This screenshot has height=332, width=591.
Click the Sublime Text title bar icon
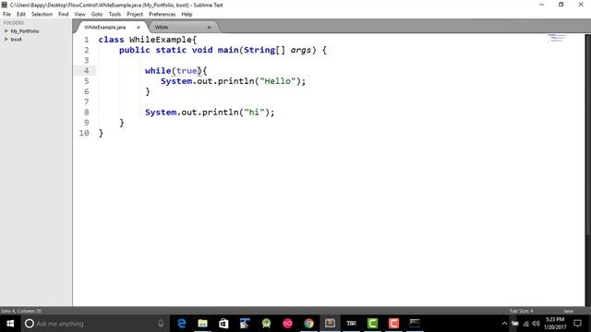click(4, 5)
